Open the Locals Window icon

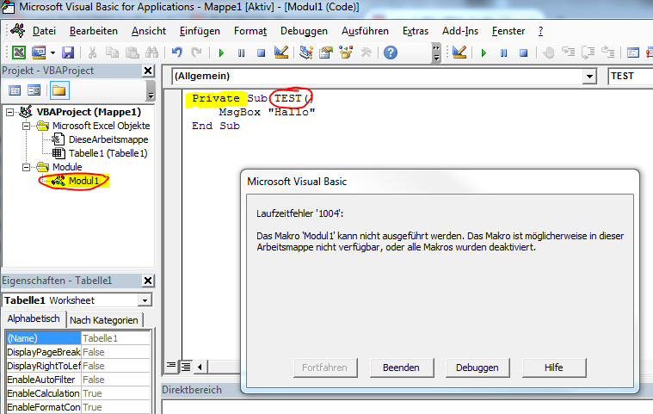(x=633, y=53)
